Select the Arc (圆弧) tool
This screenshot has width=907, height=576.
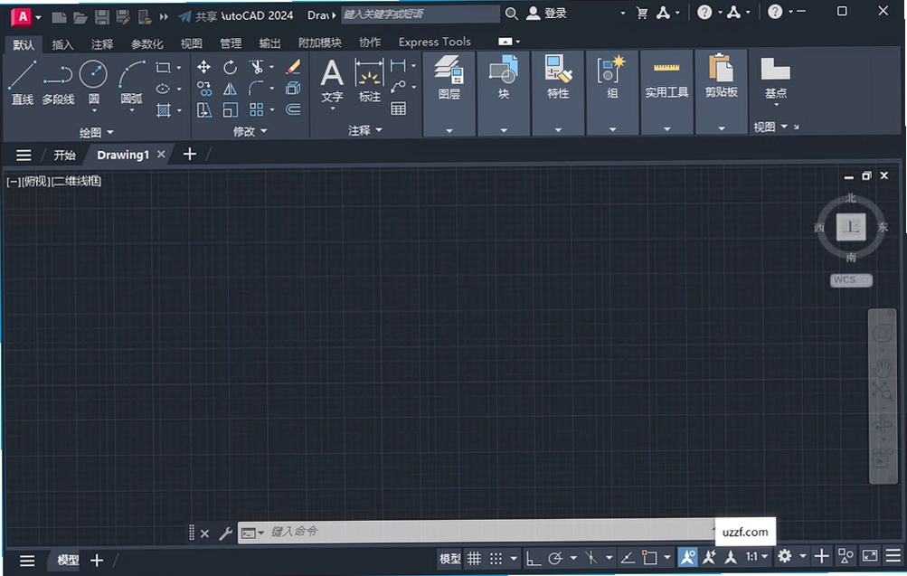click(x=131, y=82)
